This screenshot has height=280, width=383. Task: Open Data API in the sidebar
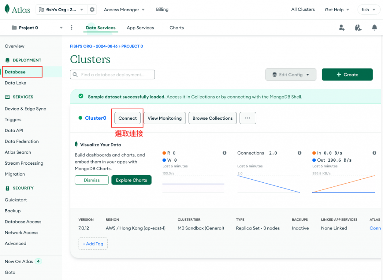click(14, 130)
